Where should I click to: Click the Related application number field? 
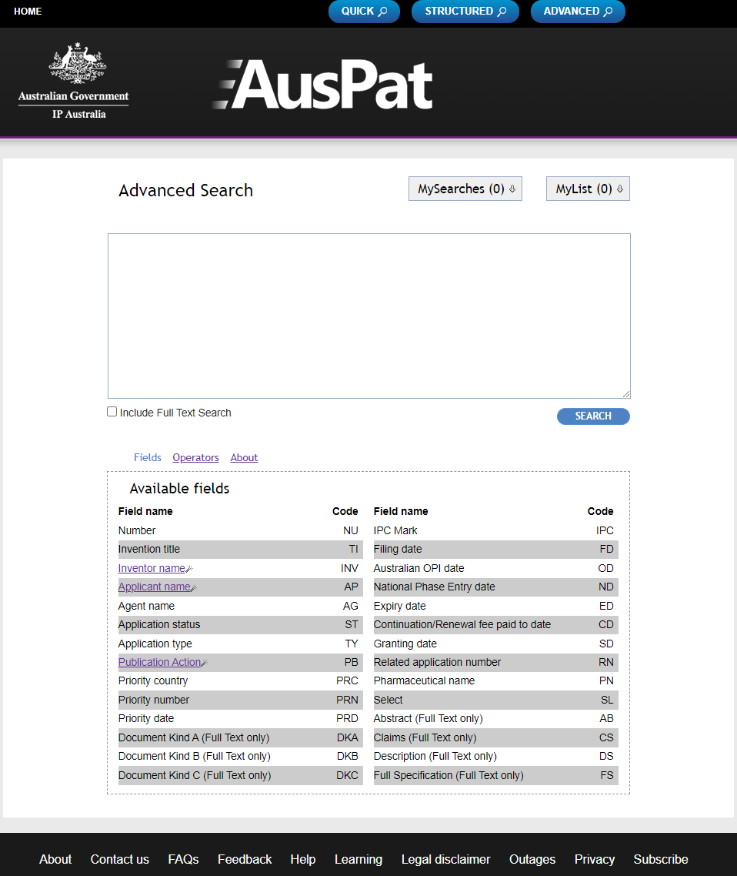[x=437, y=663]
